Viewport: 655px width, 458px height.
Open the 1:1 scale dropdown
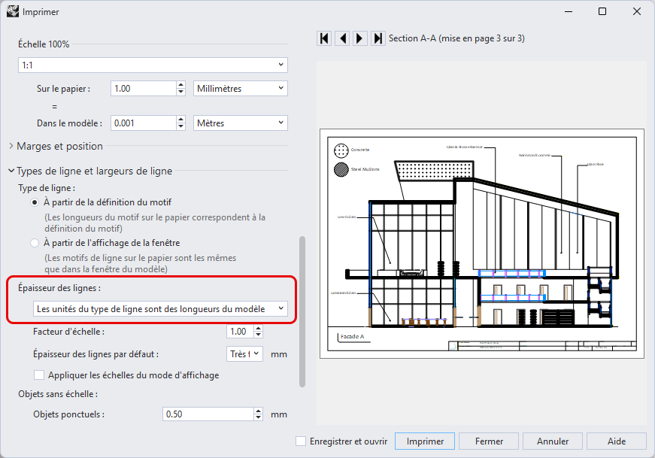pos(153,65)
